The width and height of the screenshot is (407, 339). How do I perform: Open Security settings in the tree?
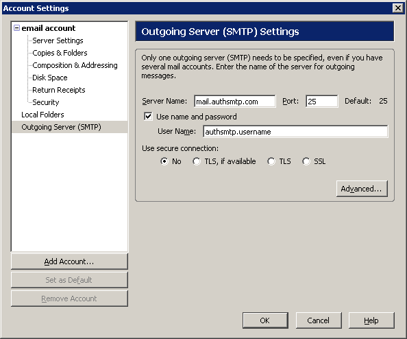tap(46, 102)
